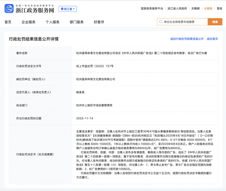This screenshot has width=226, height=191.
Task: Click the 返回首页 link
Action: coord(212,39)
